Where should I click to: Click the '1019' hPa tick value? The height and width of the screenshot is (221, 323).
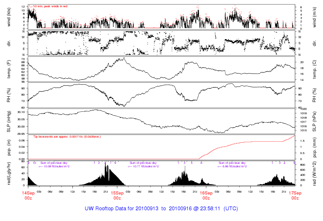tap(304, 113)
